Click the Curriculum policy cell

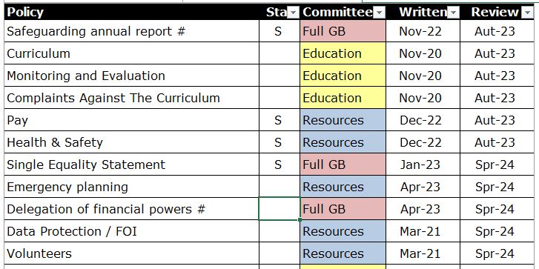click(x=132, y=53)
